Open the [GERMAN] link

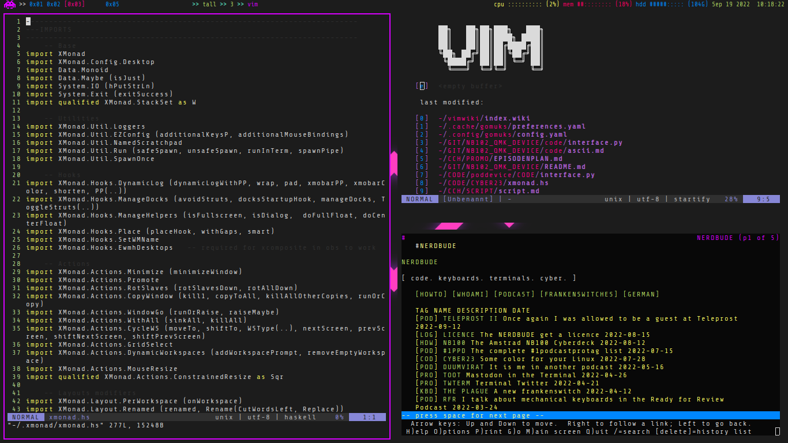tap(641, 294)
